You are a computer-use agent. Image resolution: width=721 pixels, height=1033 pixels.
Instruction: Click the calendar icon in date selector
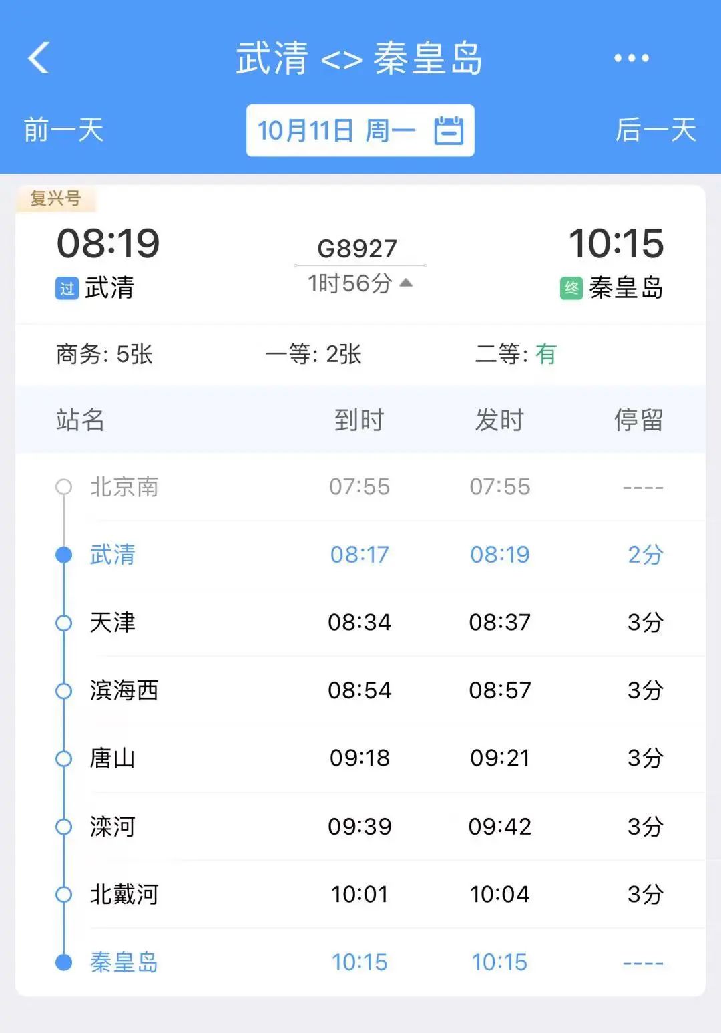tap(449, 130)
